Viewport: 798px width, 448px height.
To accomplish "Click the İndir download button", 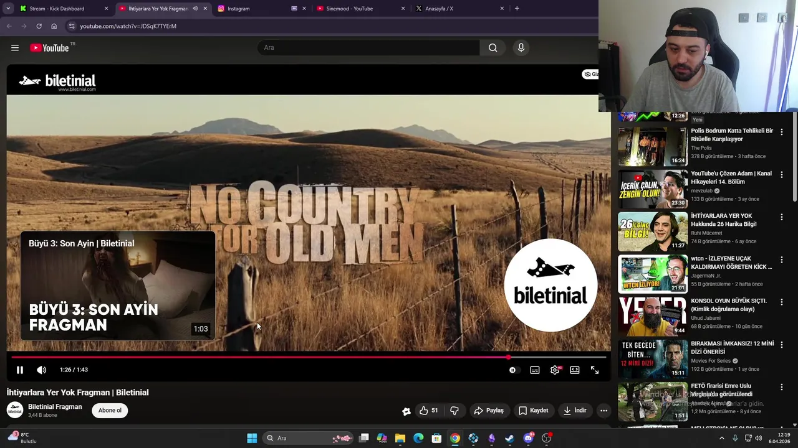I will (x=575, y=411).
